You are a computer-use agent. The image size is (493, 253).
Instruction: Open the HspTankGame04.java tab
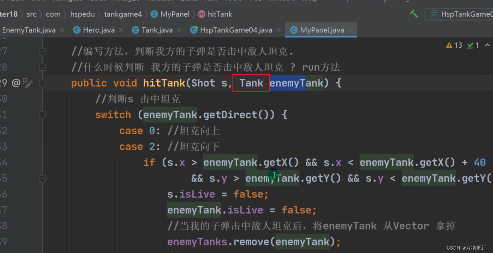pyautogui.click(x=236, y=30)
